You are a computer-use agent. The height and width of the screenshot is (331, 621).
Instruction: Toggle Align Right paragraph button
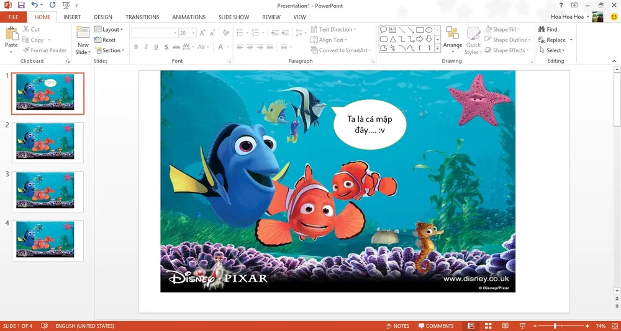(x=260, y=47)
